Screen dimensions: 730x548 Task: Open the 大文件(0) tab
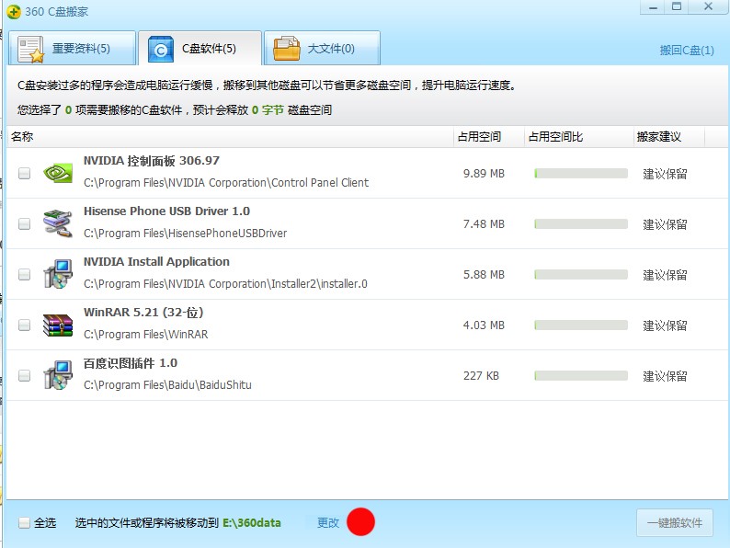pyautogui.click(x=322, y=49)
